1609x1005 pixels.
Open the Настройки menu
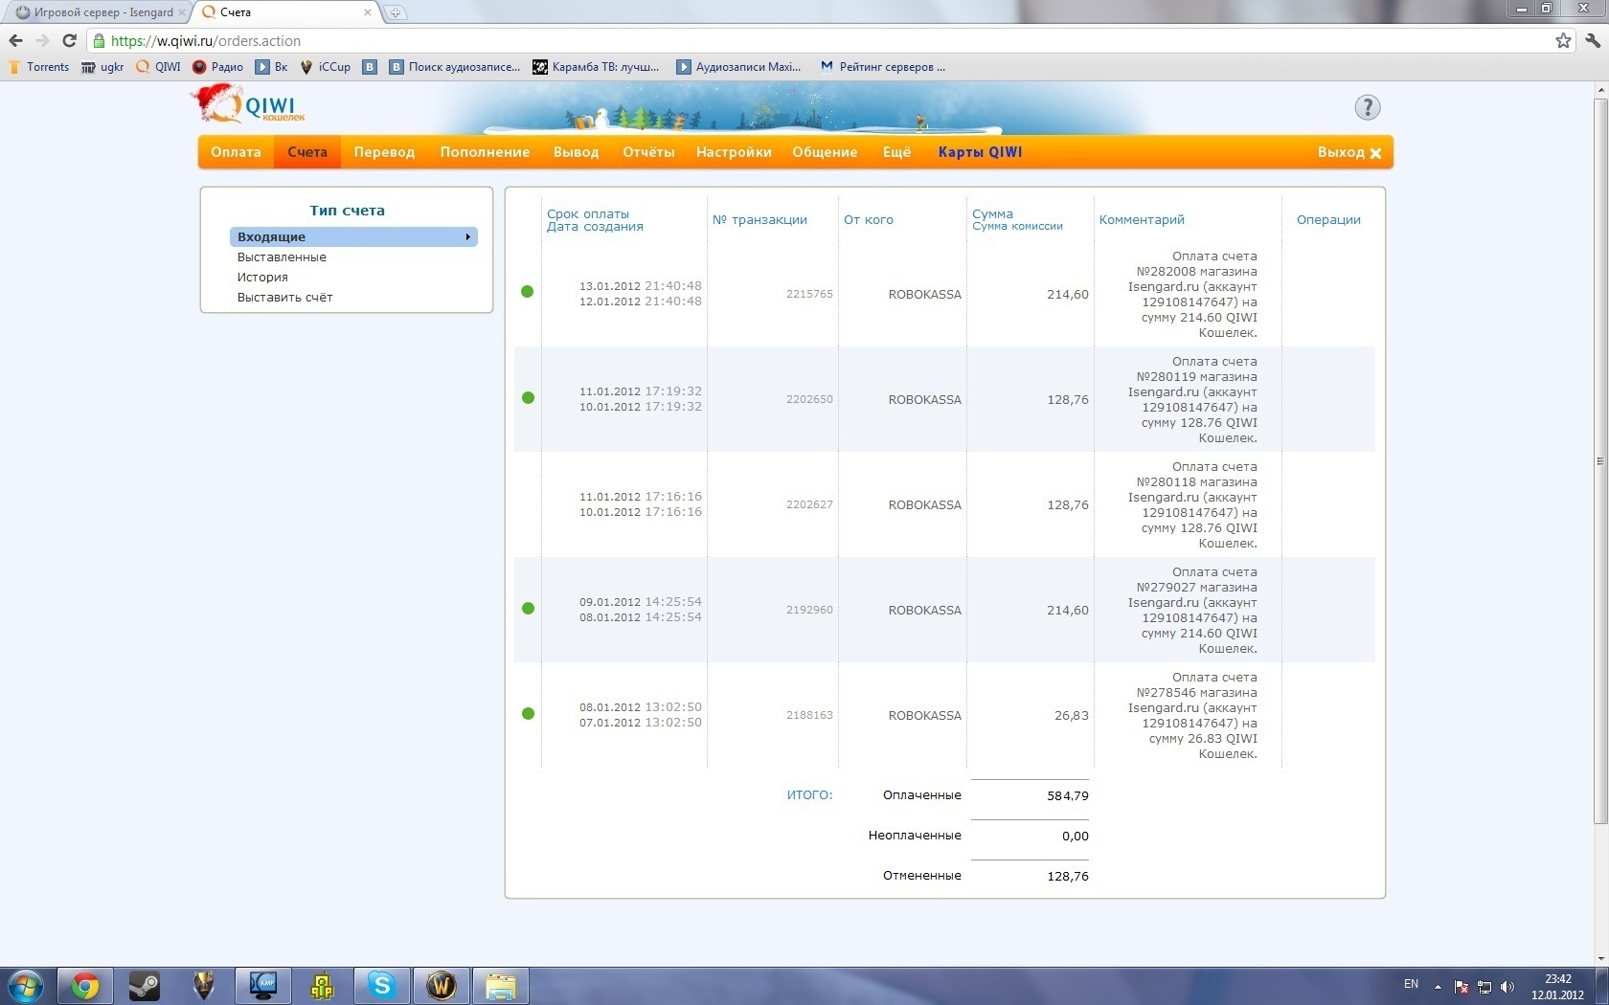(x=734, y=152)
